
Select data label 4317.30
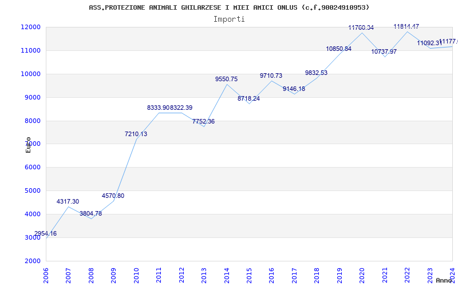[68, 201]
